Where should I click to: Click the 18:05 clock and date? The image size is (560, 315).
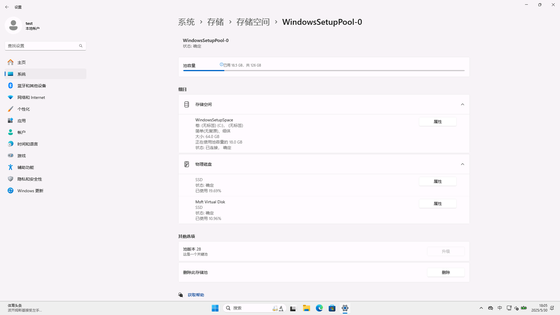click(x=539, y=308)
